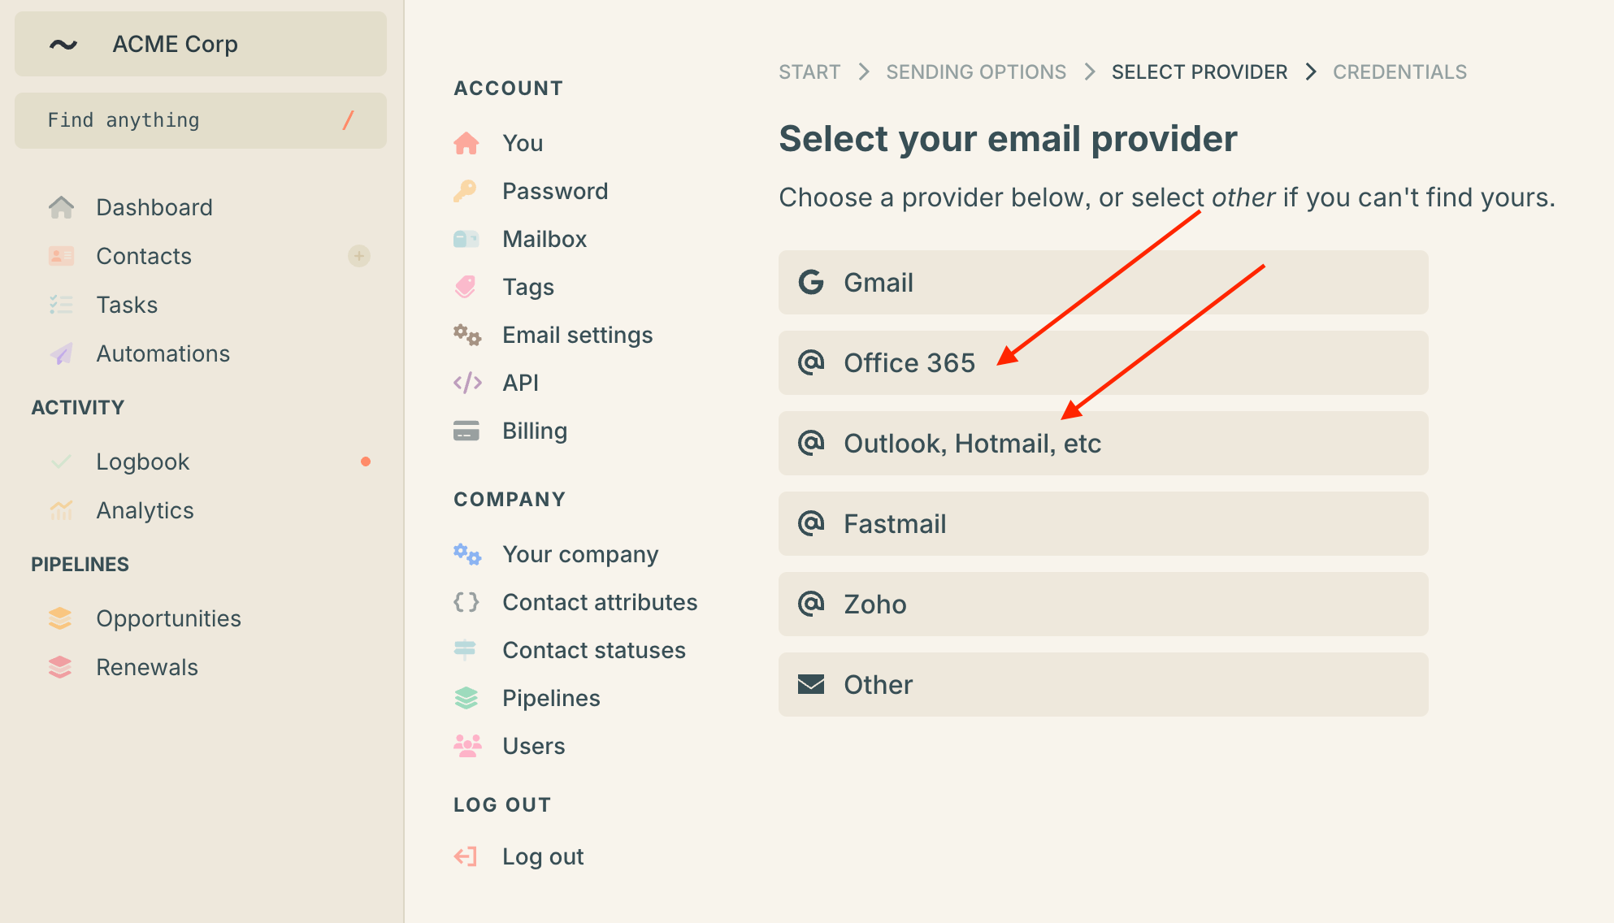The image size is (1614, 923).
Task: Click the plus icon next to Contacts
Action: (358, 256)
